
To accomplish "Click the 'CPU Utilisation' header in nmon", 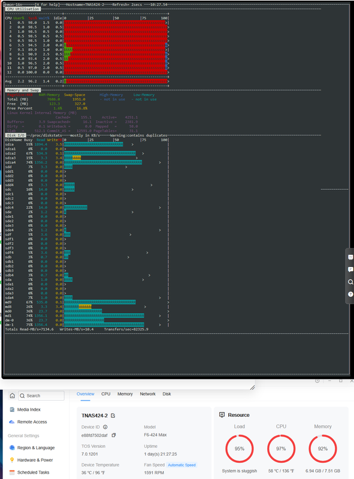I will pyautogui.click(x=23, y=9).
